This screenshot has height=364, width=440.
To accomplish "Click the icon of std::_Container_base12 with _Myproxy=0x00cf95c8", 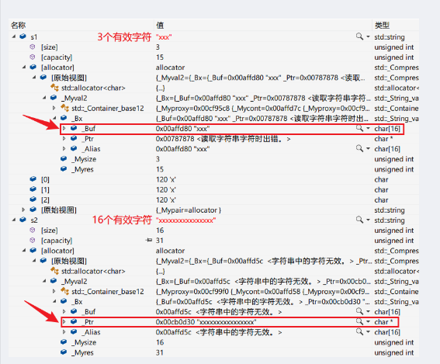I will pos(65,108).
